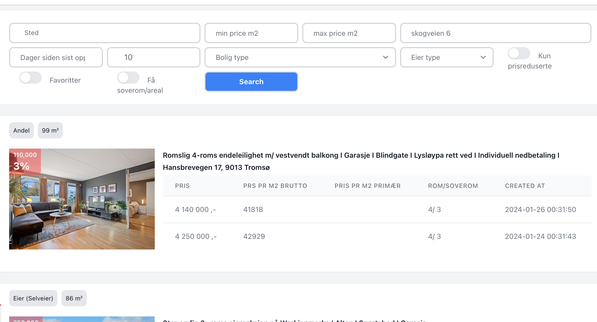
Task: Click the Andel ownership tag
Action: click(x=21, y=131)
